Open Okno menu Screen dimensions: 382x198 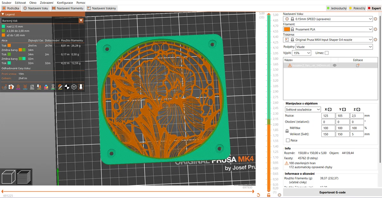(33, 3)
